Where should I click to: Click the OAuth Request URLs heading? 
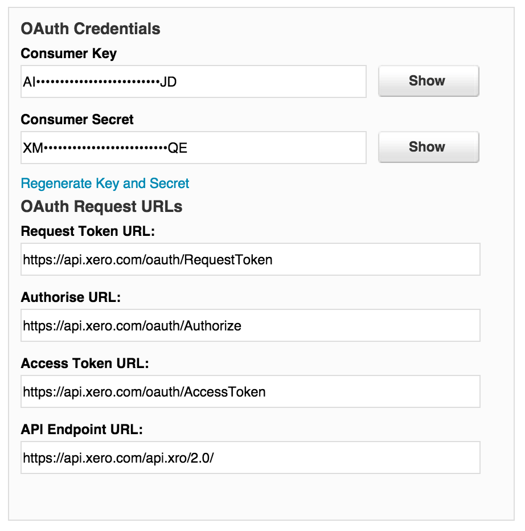click(101, 206)
